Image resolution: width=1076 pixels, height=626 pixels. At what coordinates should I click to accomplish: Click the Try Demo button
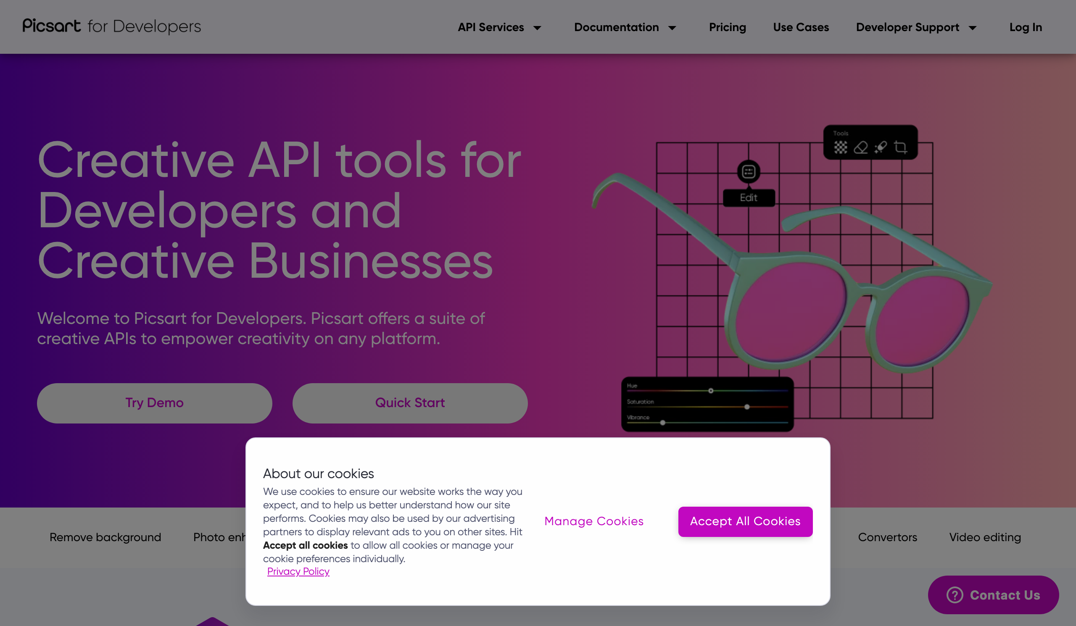pyautogui.click(x=155, y=403)
